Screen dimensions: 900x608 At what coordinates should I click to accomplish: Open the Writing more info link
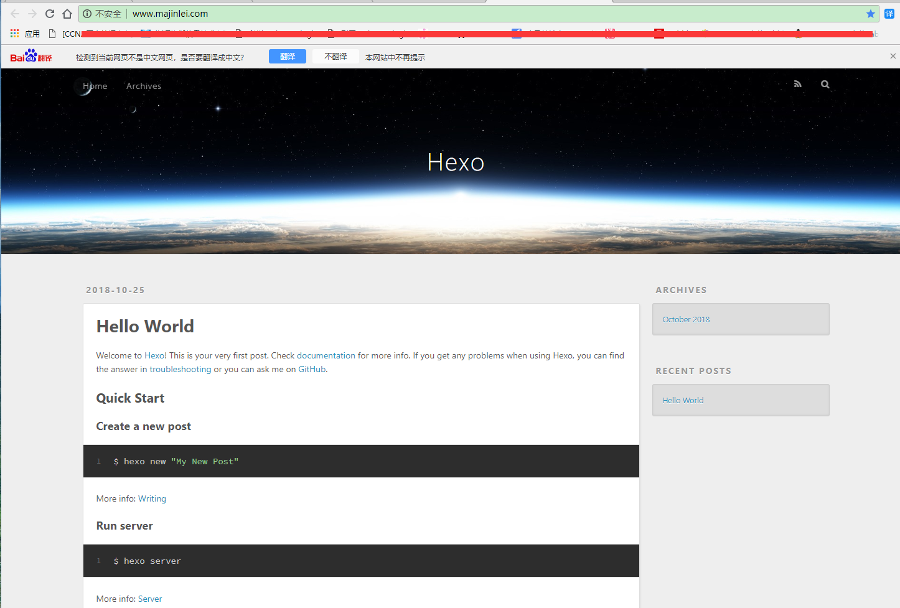152,498
